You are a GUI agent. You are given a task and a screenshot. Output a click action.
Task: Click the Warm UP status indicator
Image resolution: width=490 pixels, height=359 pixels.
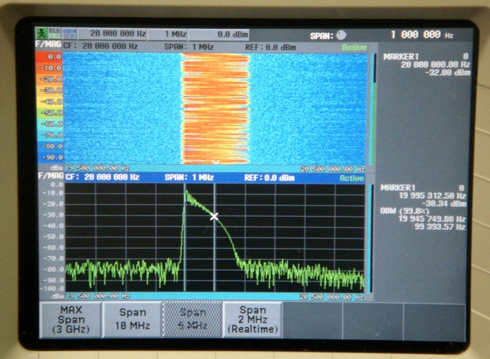(69, 33)
